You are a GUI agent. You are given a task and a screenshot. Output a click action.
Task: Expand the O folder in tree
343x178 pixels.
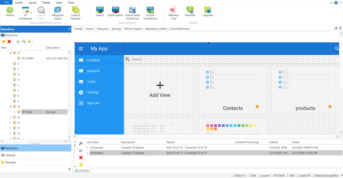10,123
